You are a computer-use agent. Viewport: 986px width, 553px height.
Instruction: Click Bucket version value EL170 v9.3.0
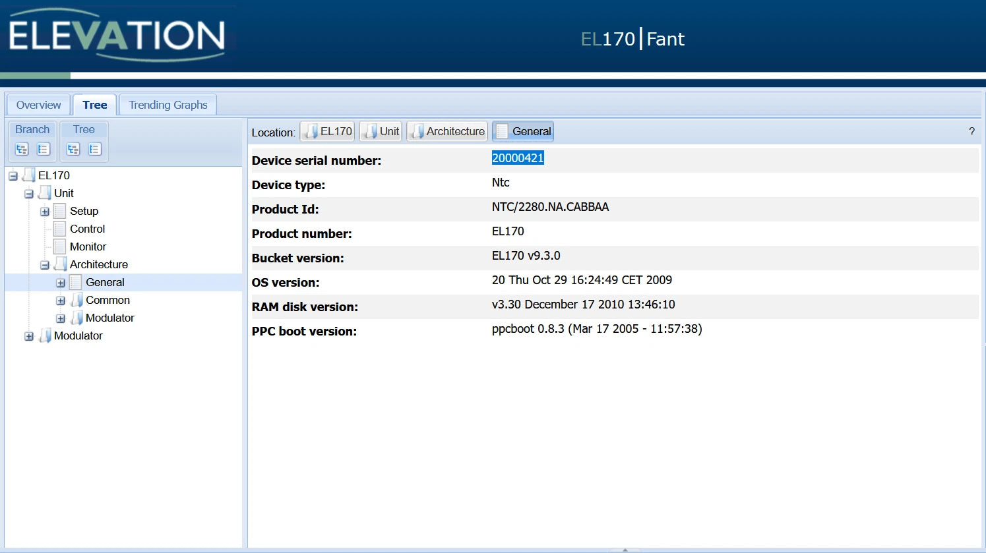526,256
